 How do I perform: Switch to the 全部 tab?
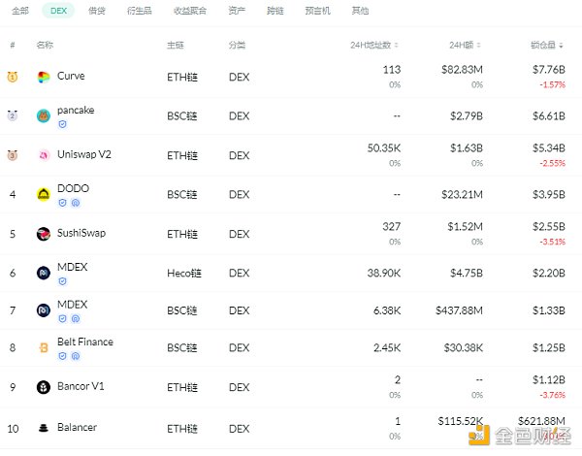(21, 11)
